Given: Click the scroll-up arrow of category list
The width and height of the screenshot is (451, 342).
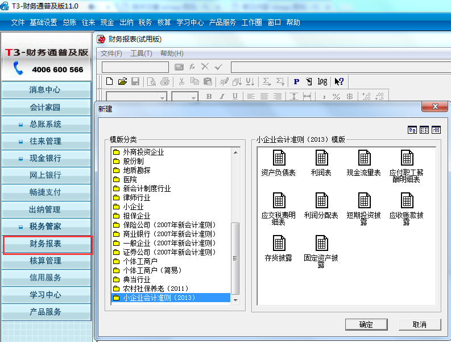Looking at the screenshot, I should [235, 153].
